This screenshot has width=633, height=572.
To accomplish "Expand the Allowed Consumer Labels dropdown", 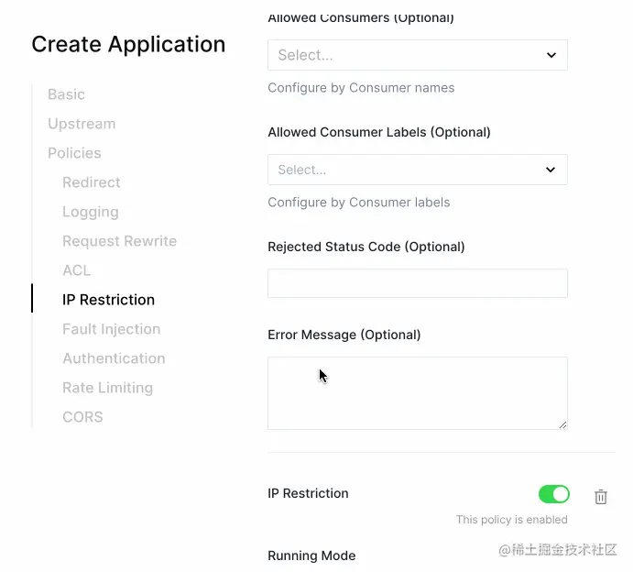I will [x=417, y=170].
